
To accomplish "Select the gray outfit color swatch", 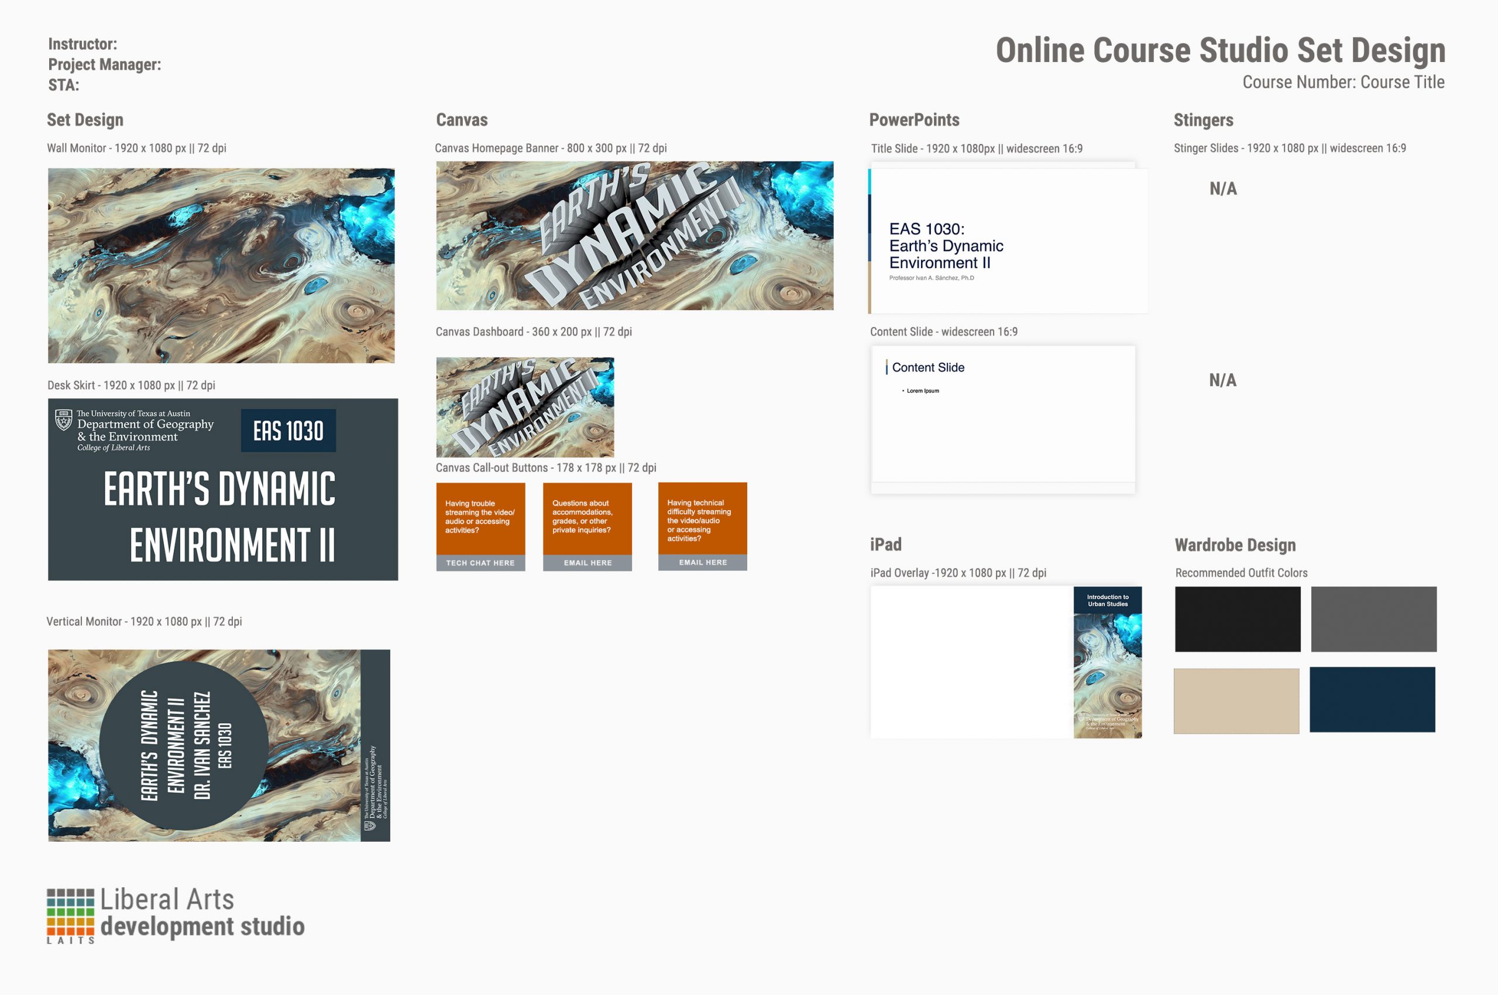I will pyautogui.click(x=1373, y=619).
